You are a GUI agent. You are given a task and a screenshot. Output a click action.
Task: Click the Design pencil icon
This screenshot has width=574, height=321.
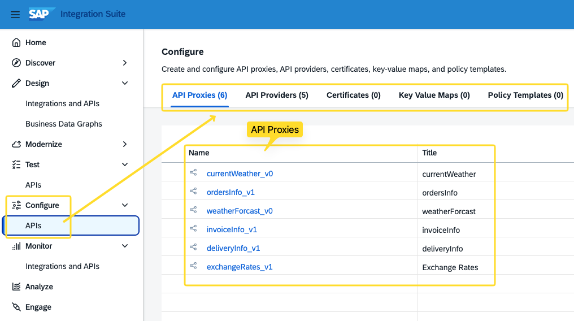coord(16,83)
